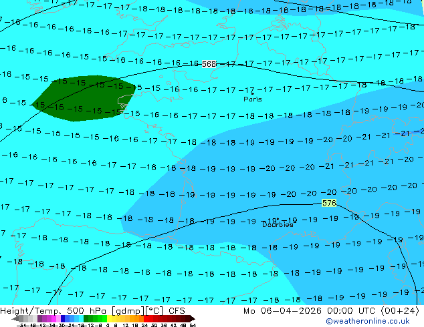
Task: Click the 54 value label on the color scale
Action: (x=193, y=325)
